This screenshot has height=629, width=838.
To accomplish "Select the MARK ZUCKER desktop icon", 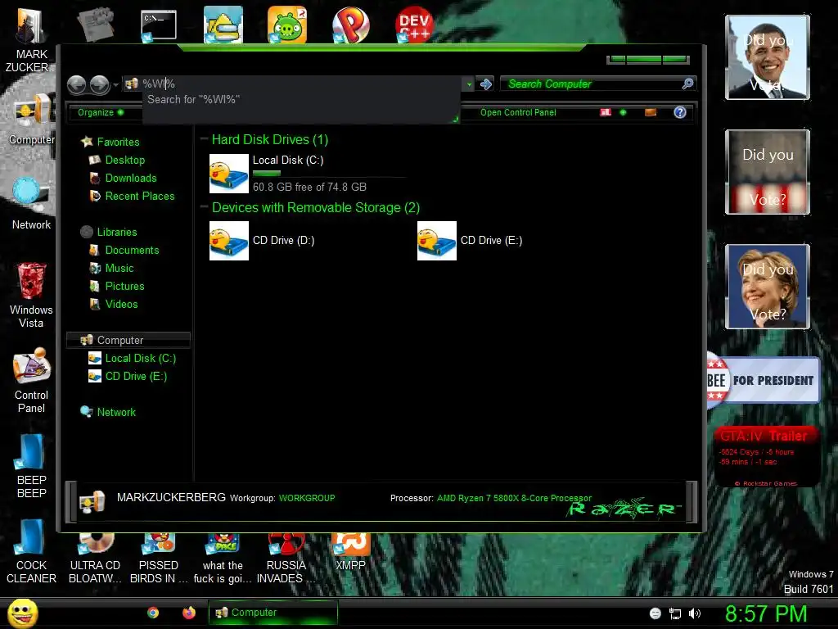I will (x=31, y=40).
